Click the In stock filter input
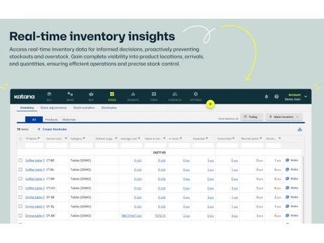 pyautogui.click(x=179, y=146)
